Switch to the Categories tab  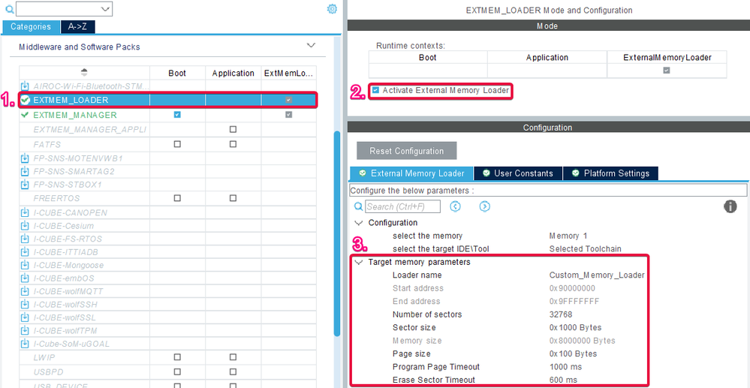(31, 27)
